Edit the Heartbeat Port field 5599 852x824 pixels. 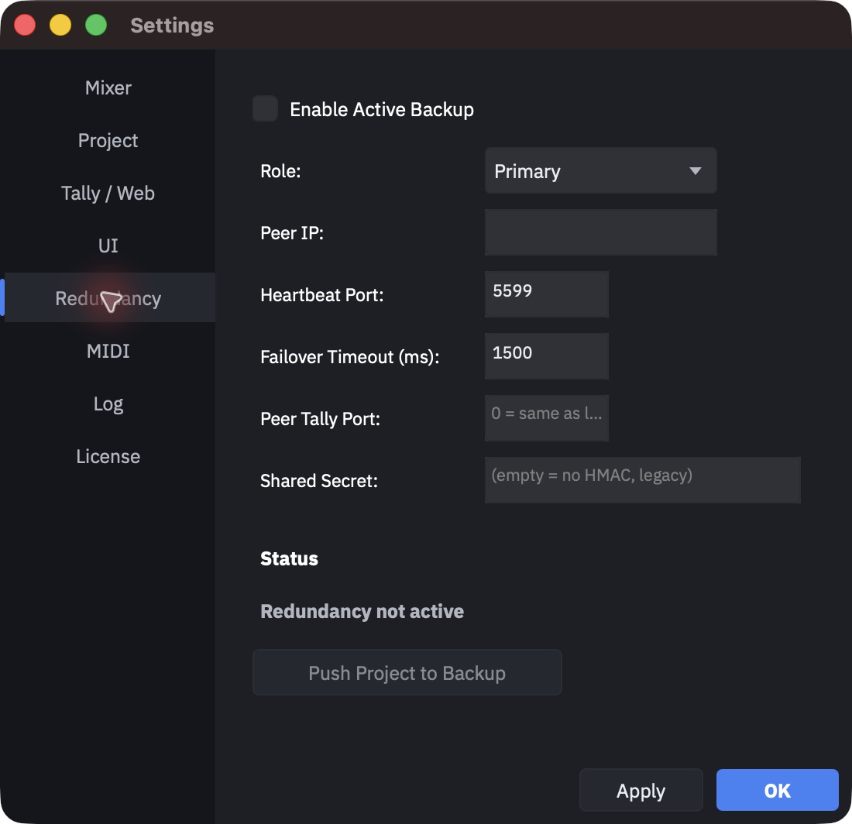coord(546,294)
